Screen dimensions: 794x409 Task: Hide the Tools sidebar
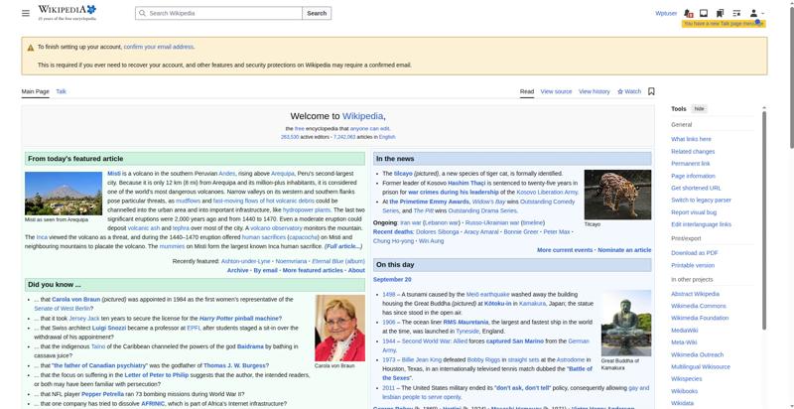[x=700, y=109]
